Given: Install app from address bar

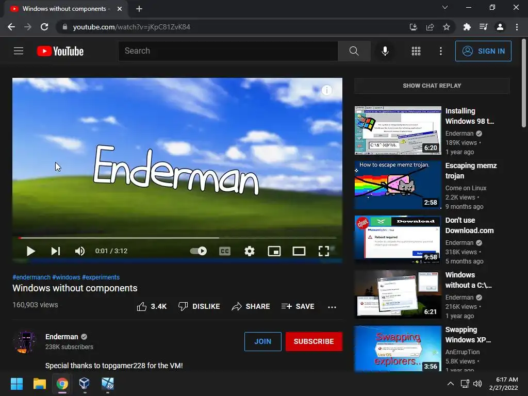Looking at the screenshot, I should (413, 27).
